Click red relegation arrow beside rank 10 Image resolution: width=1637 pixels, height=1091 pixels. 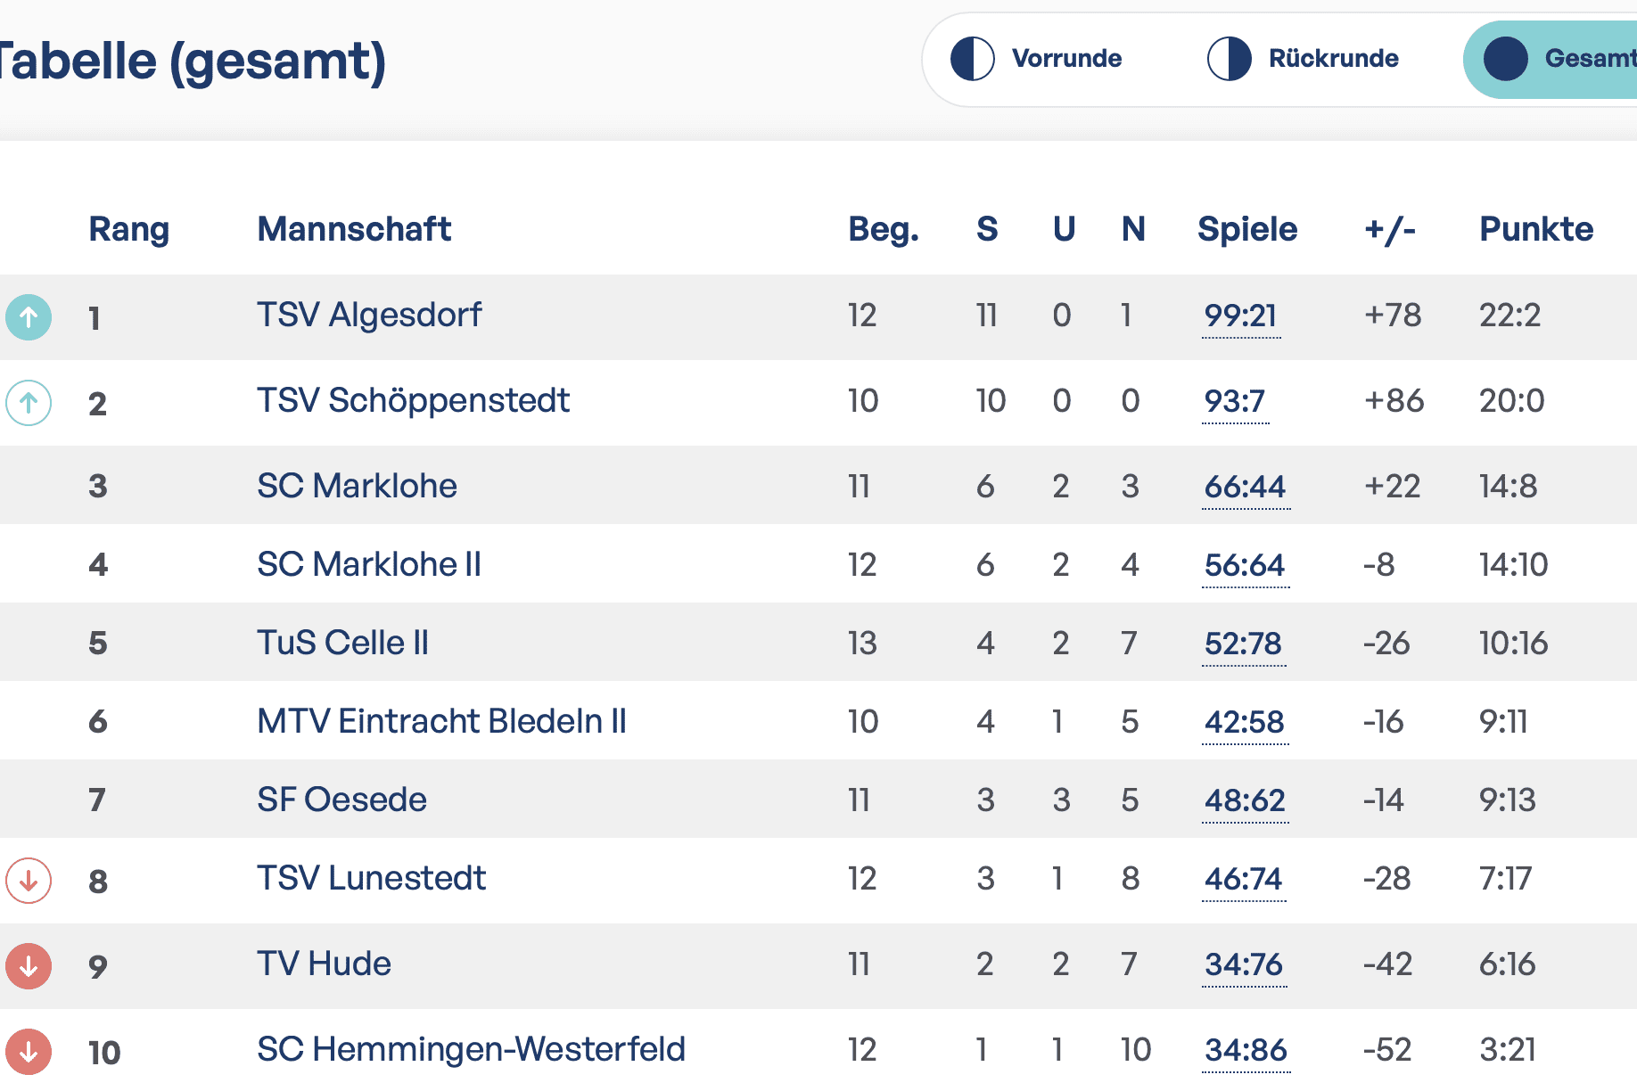pyautogui.click(x=29, y=1052)
